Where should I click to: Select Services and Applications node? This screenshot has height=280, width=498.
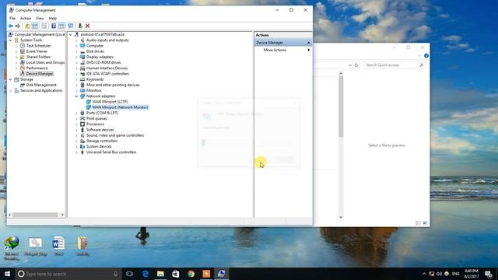[41, 90]
